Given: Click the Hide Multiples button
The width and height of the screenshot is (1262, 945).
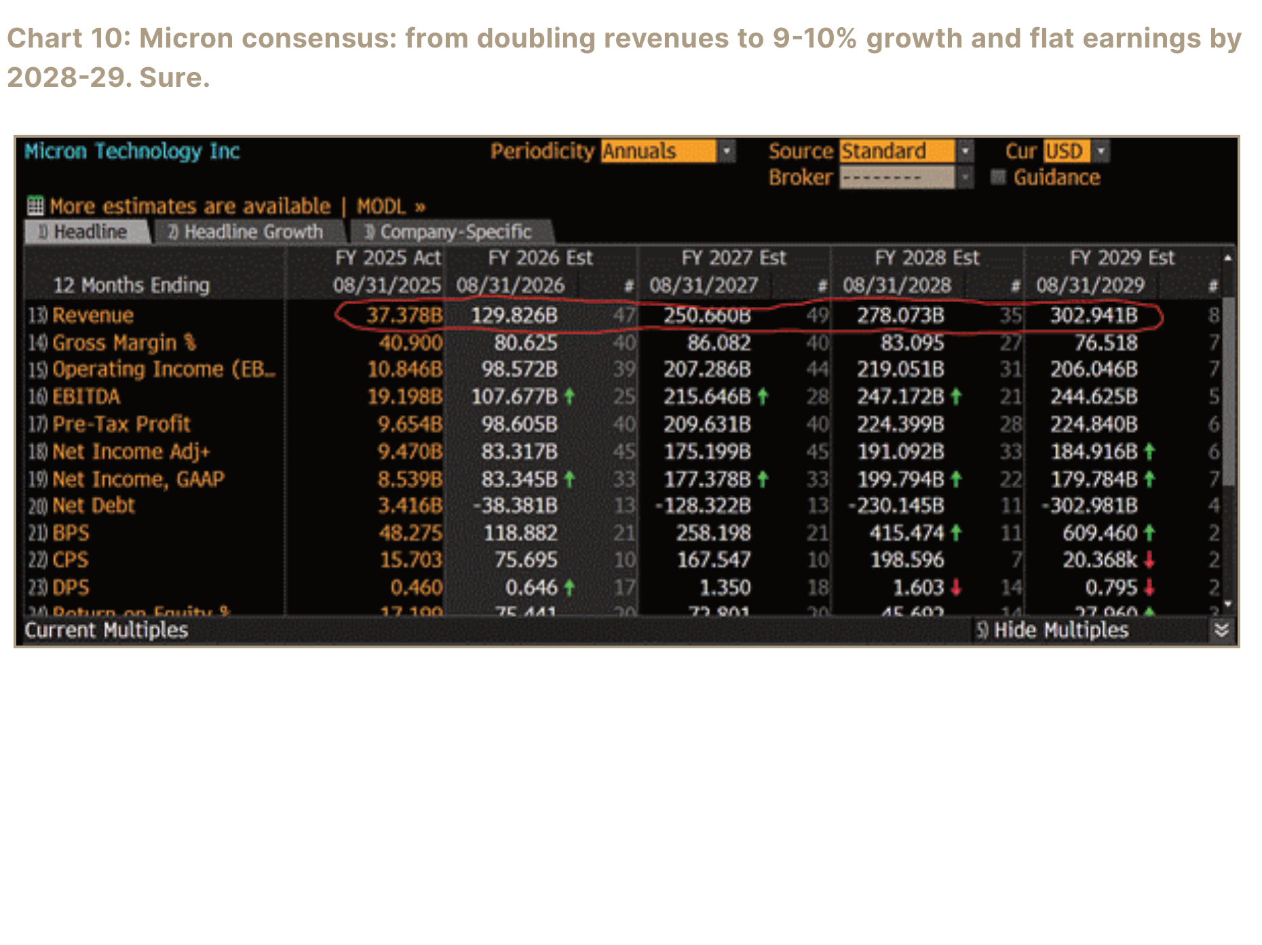Looking at the screenshot, I should click(1052, 630).
